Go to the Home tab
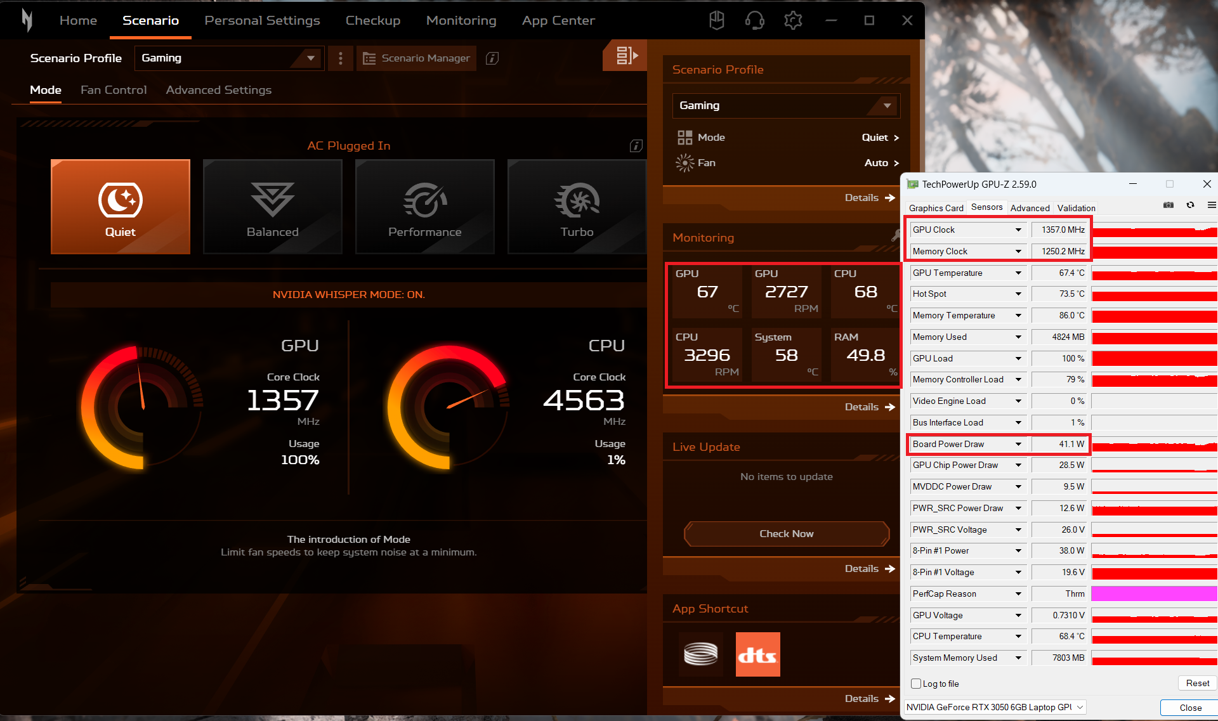The image size is (1218, 721). pyautogui.click(x=78, y=20)
